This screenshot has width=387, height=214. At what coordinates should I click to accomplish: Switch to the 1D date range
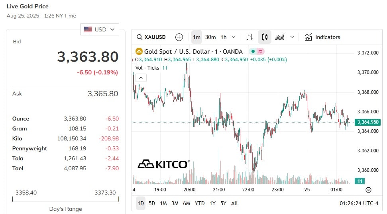141,203
